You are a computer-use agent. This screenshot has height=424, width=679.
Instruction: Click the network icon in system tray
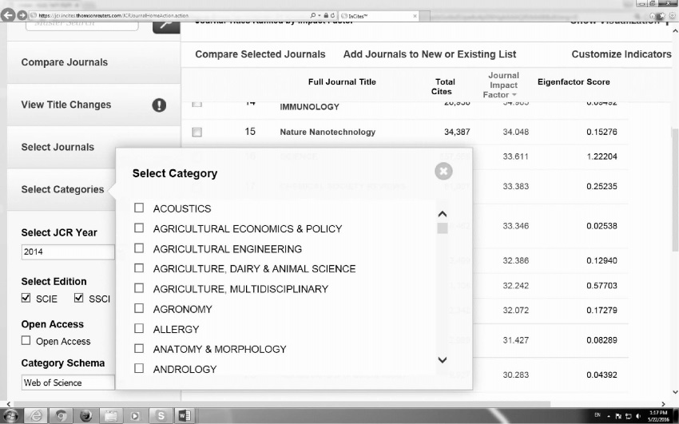628,416
